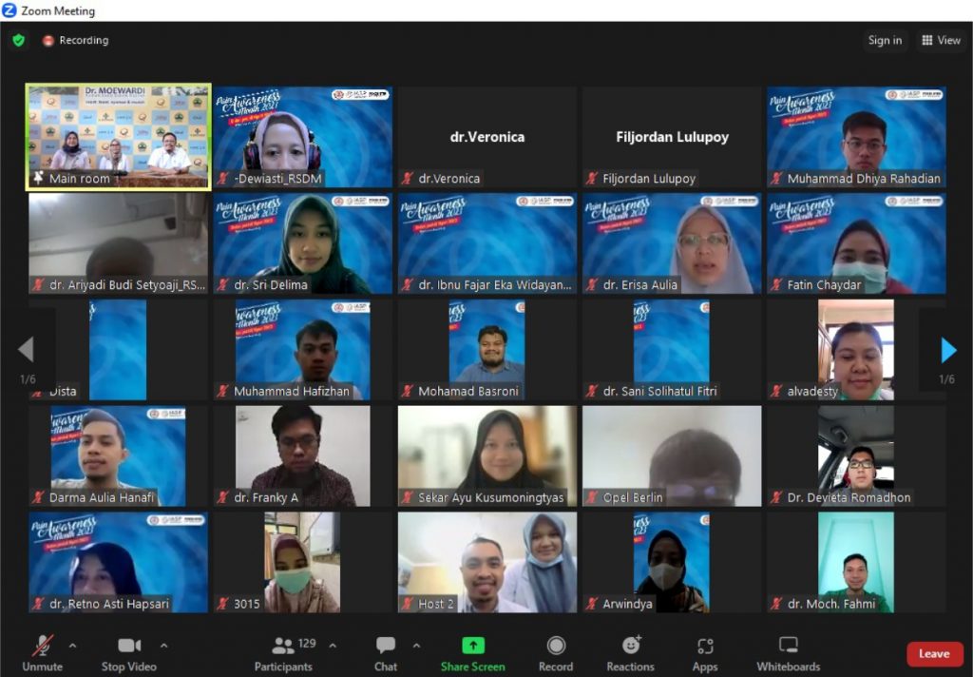Go to next gallery page with right arrow

click(x=947, y=351)
